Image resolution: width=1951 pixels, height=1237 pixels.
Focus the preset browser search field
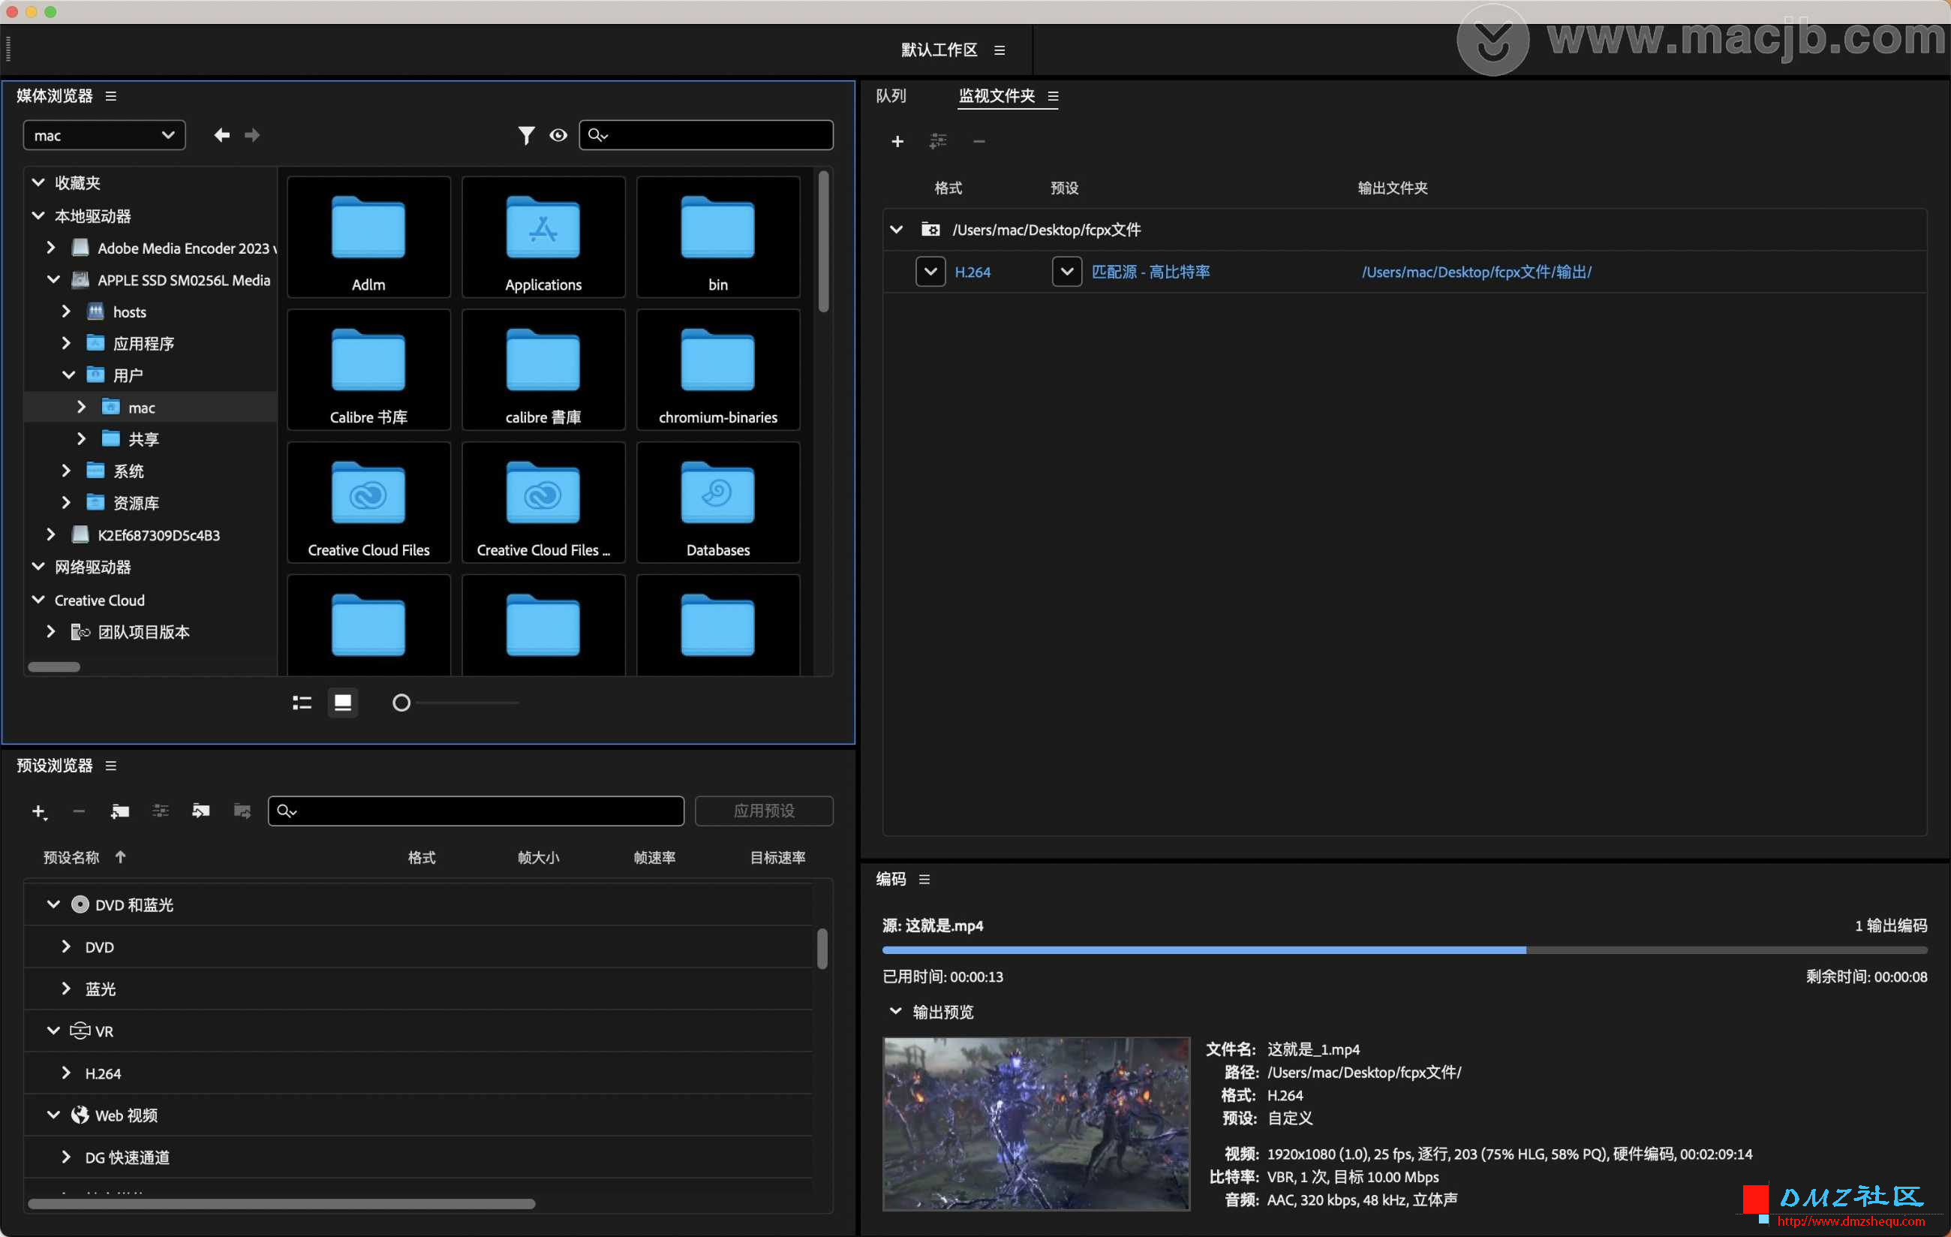tap(476, 811)
